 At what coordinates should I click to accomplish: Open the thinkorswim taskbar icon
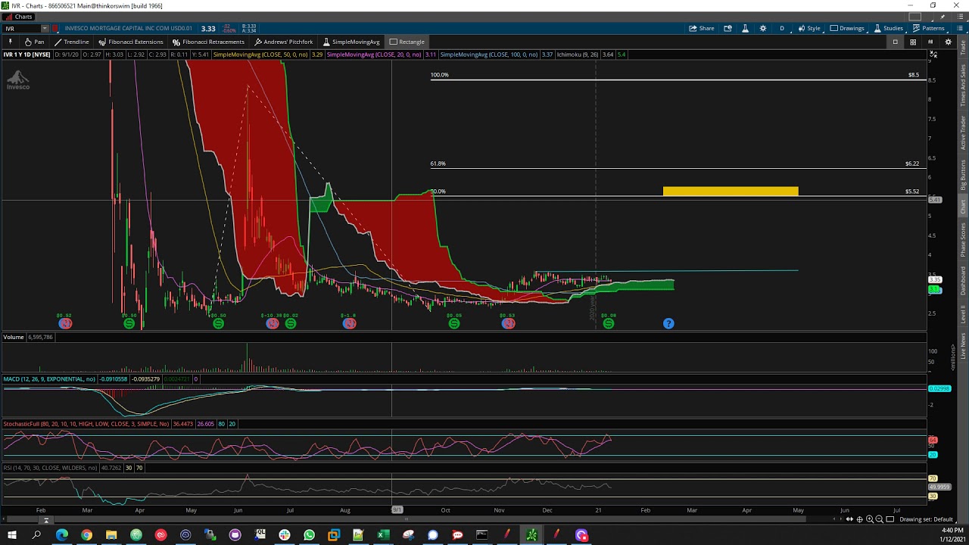coord(531,535)
